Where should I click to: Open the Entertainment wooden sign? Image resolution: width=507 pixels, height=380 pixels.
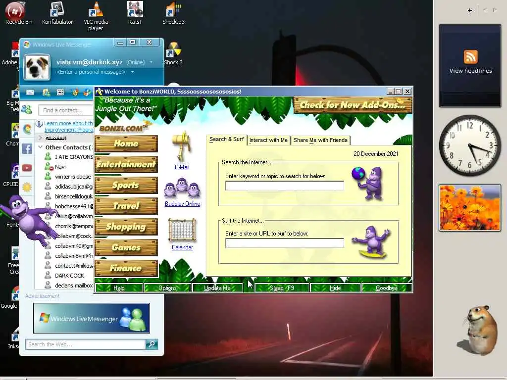click(x=126, y=164)
